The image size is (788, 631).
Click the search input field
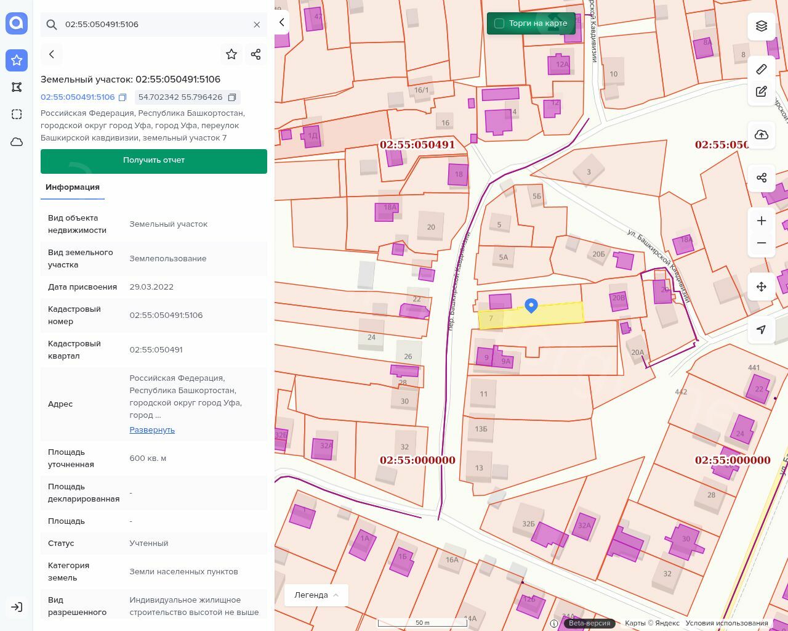tap(154, 25)
